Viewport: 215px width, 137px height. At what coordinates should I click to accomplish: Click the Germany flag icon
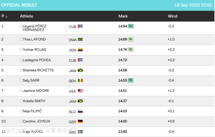[80, 121]
